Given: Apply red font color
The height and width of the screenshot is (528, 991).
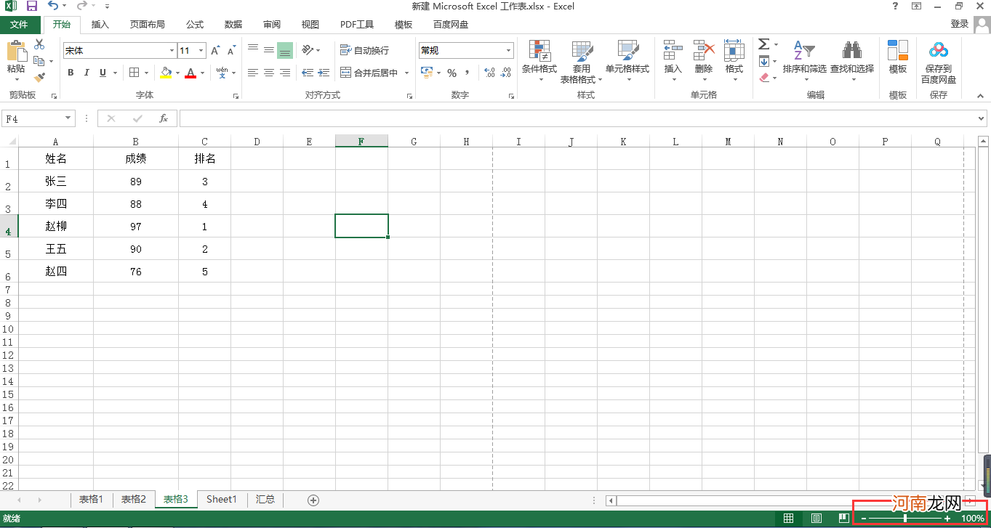Looking at the screenshot, I should click(190, 73).
